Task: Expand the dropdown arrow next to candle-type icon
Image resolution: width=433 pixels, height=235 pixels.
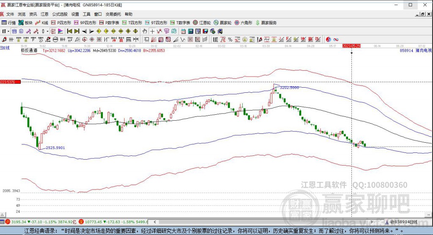Action: (47, 31)
